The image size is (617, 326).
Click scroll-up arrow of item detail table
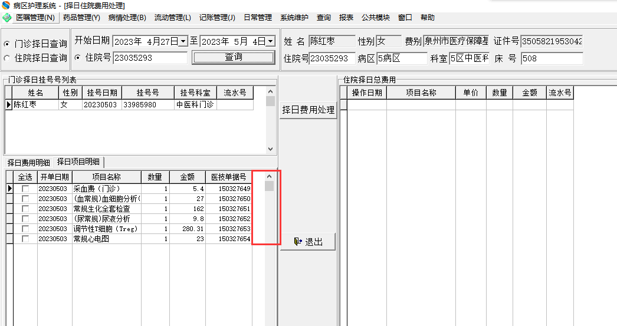[269, 177]
